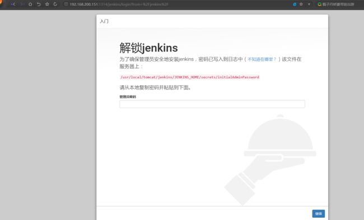
Task: Reload the page with refresh icon
Action: point(55,4)
